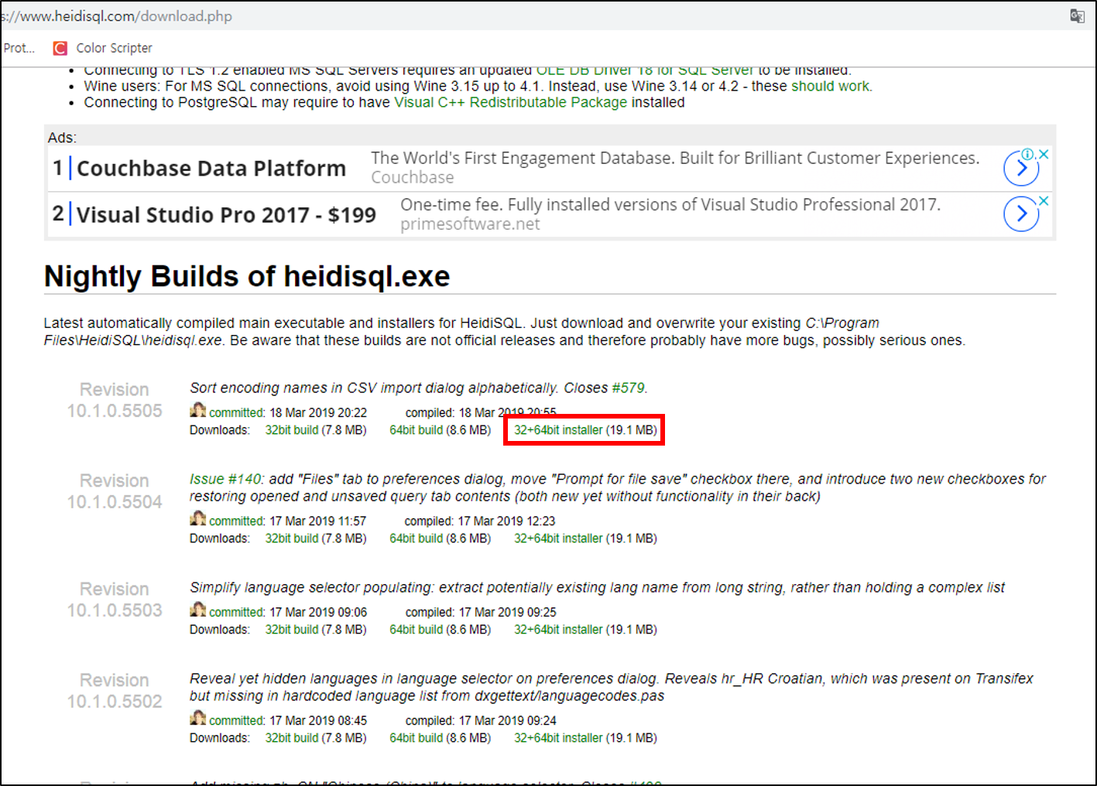The height and width of the screenshot is (786, 1097).
Task: Click committer avatar for revision 10.1.0.5504
Action: coord(198,518)
